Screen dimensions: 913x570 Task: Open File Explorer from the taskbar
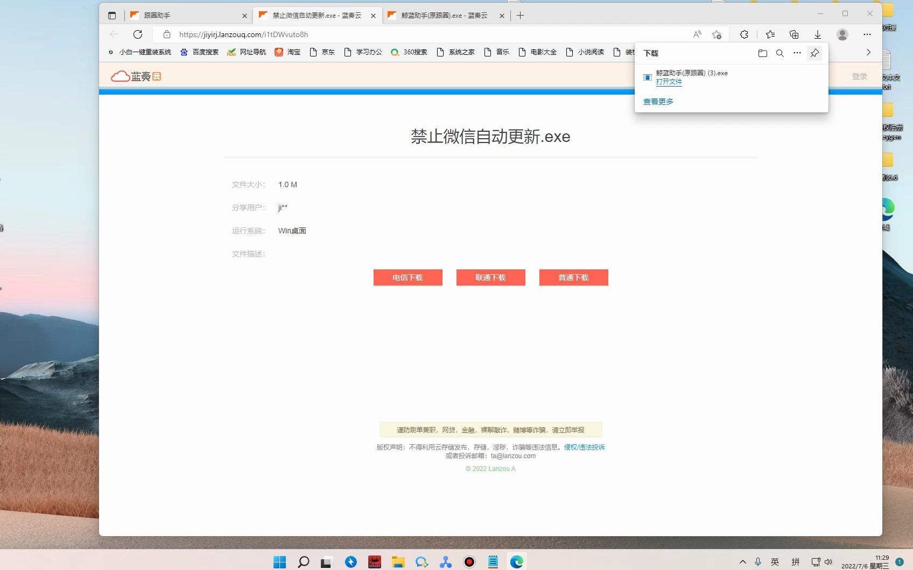[398, 562]
